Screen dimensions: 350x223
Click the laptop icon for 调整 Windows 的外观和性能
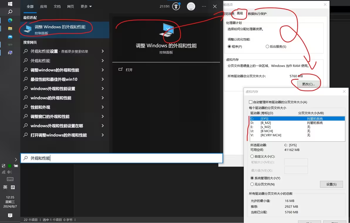[27, 29]
